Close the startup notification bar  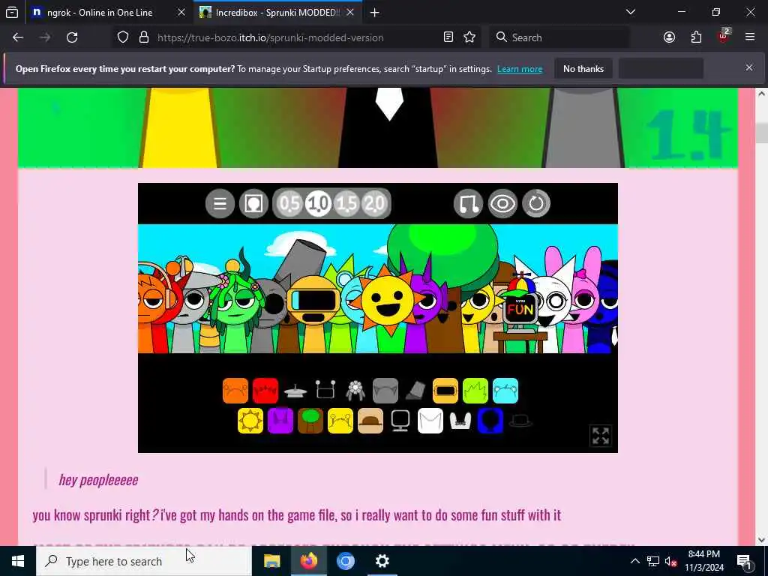[x=749, y=67]
